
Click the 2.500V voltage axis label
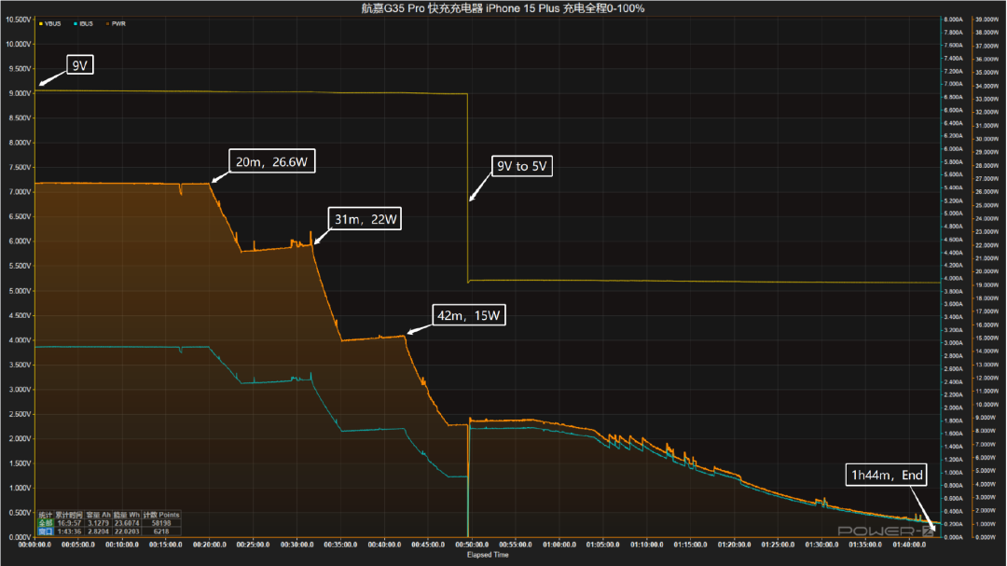point(20,414)
